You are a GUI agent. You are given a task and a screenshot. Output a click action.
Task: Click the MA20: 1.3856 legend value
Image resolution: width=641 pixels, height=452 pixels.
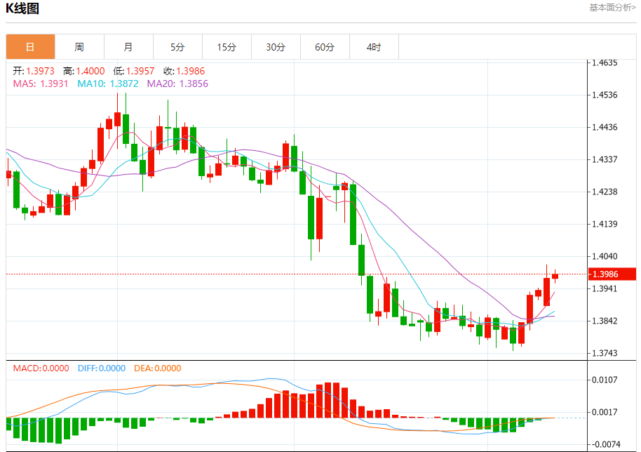tap(177, 84)
